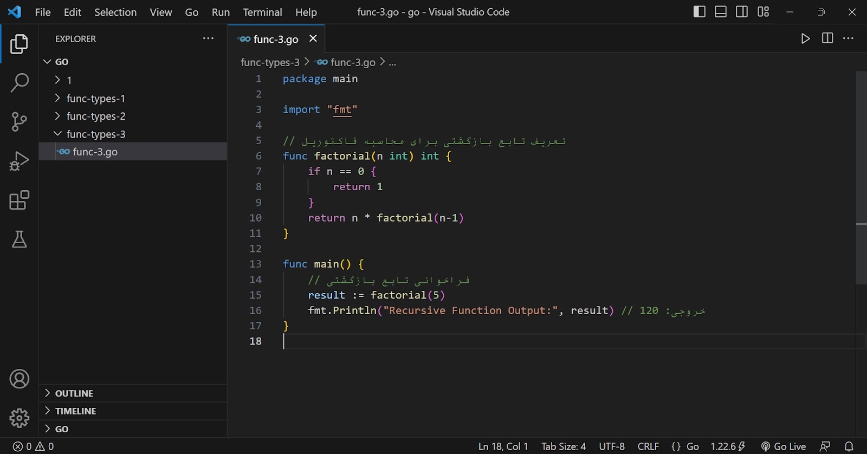Viewport: 867px width, 454px height.
Task: Close the func-3.go tab
Action: click(313, 38)
